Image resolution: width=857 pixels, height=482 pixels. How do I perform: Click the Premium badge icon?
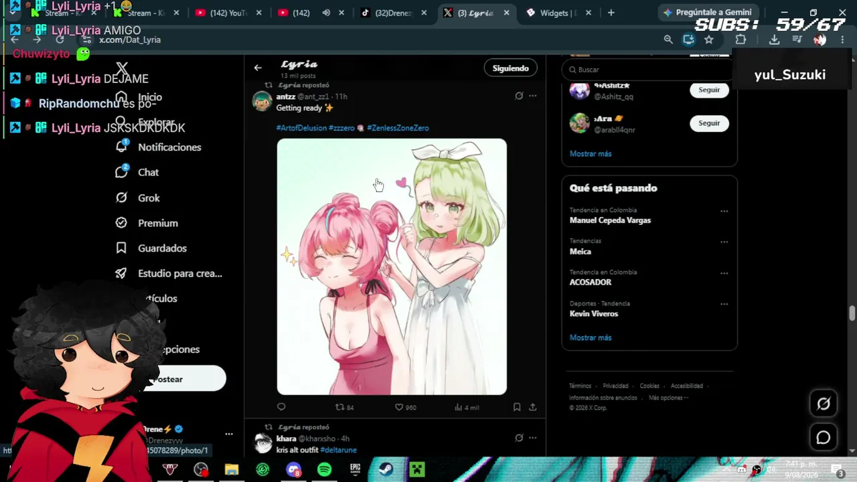(121, 223)
